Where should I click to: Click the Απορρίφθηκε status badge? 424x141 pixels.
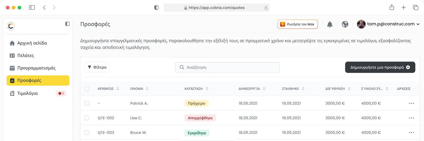coord(200,118)
